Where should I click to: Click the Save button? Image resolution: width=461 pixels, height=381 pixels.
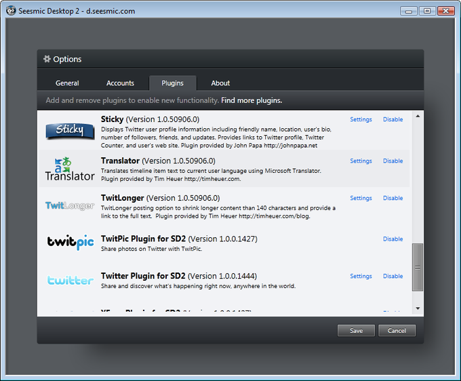tap(356, 330)
